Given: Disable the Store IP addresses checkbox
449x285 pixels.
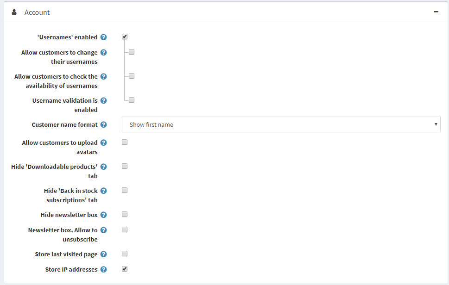Looking at the screenshot, I should tap(125, 269).
